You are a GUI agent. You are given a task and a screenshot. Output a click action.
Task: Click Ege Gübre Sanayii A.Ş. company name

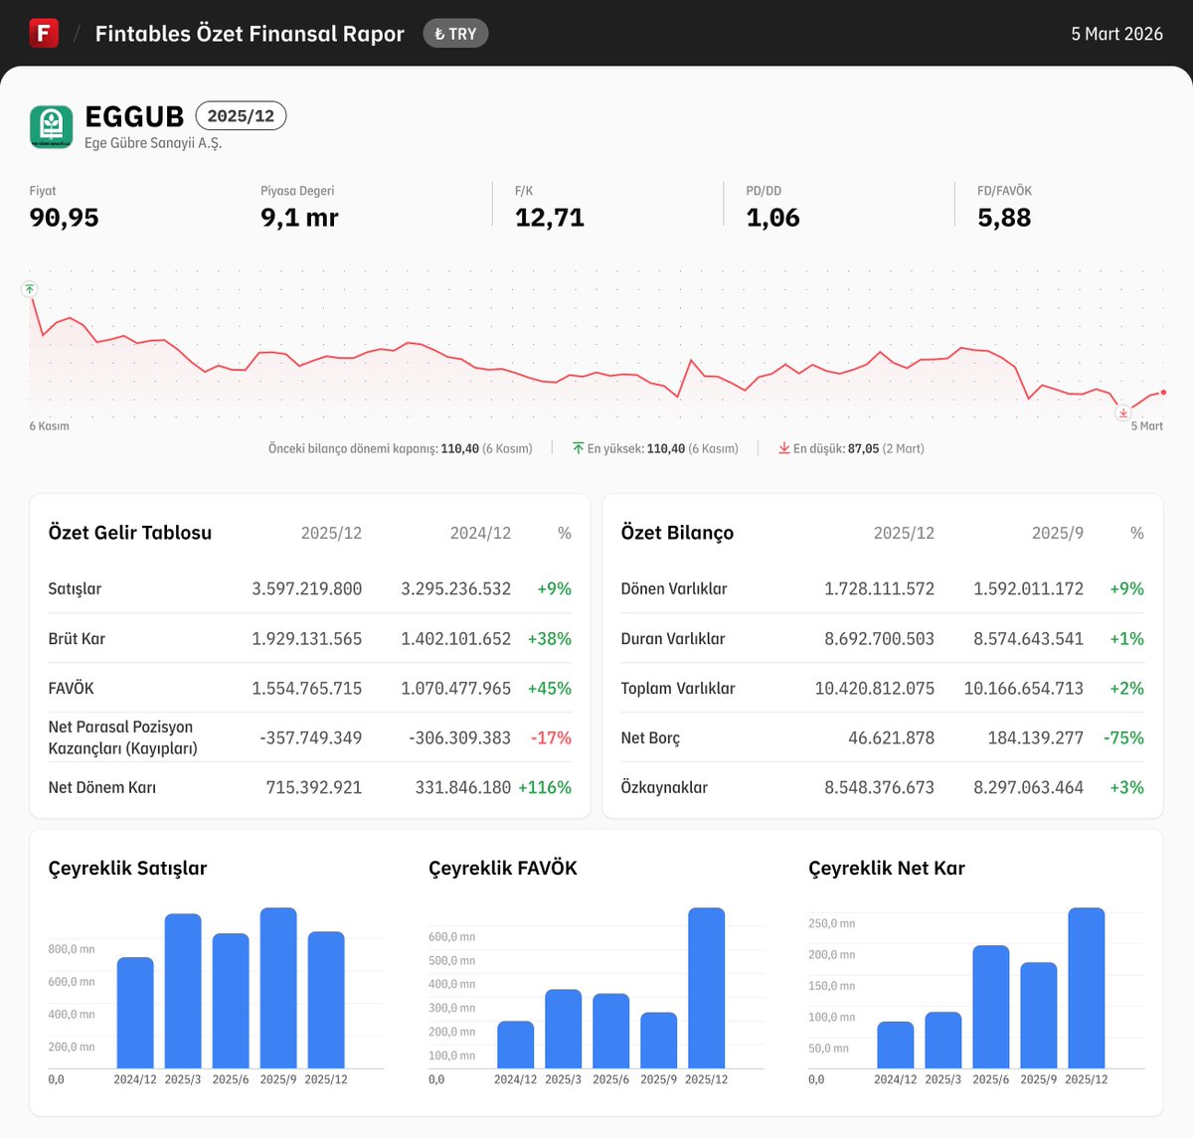tap(153, 143)
